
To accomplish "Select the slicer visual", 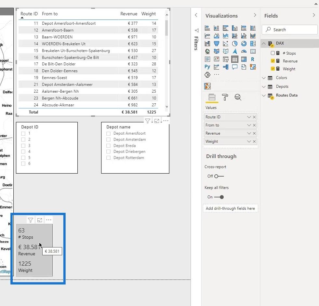I will click(225, 59).
